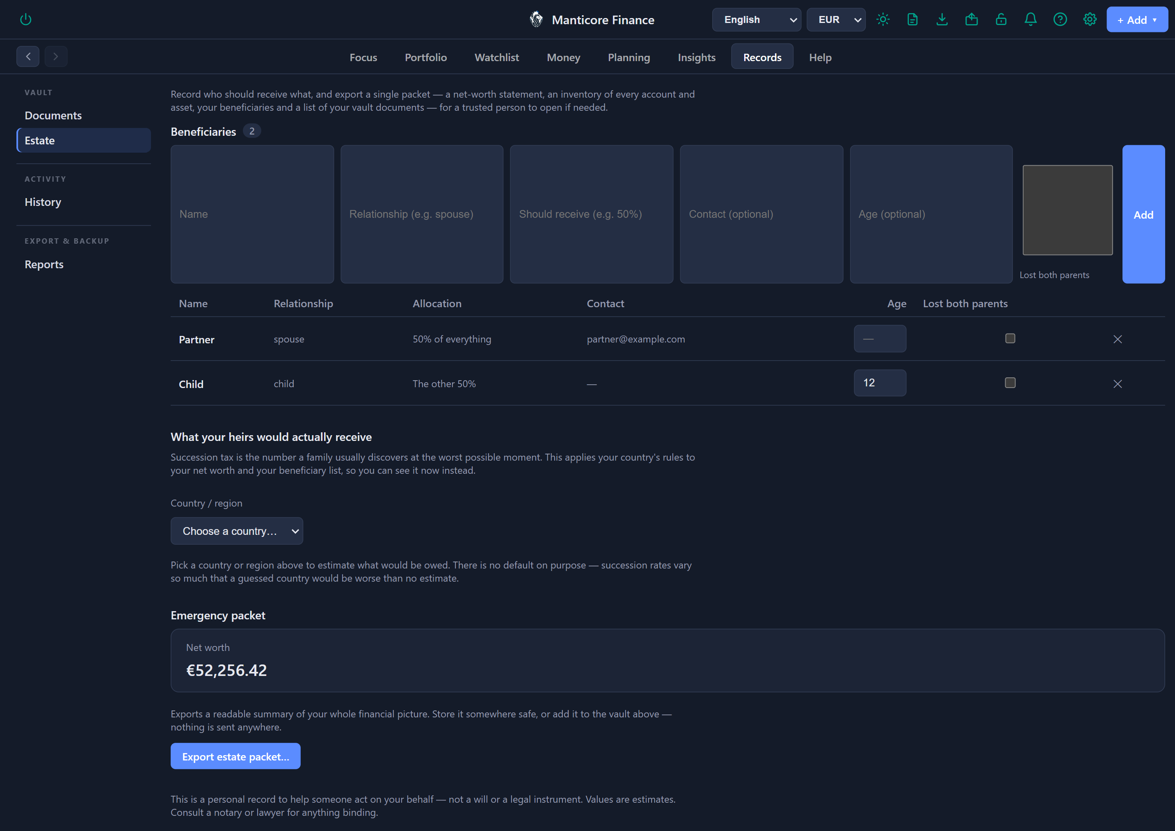Viewport: 1175px width, 831px height.
Task: Open the settings gear icon
Action: pyautogui.click(x=1090, y=19)
